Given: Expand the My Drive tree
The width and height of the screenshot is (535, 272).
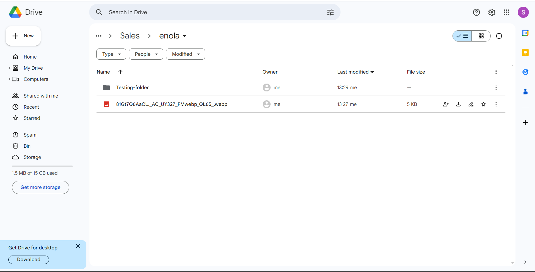Looking at the screenshot, I should tap(10, 68).
